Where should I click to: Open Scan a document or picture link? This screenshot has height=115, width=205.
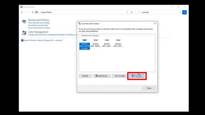click(x=39, y=28)
